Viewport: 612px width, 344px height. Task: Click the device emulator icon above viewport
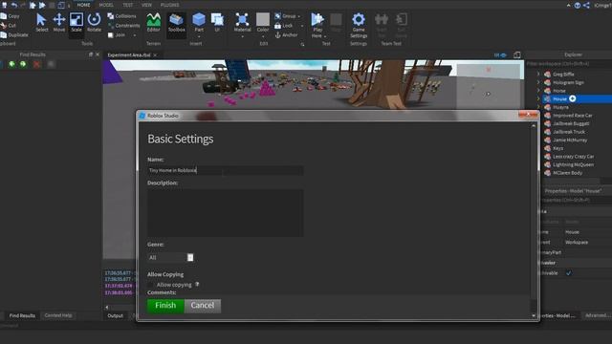coord(516,55)
